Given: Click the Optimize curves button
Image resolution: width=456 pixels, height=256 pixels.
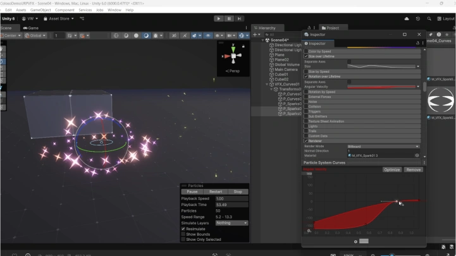Looking at the screenshot, I should [x=391, y=169].
